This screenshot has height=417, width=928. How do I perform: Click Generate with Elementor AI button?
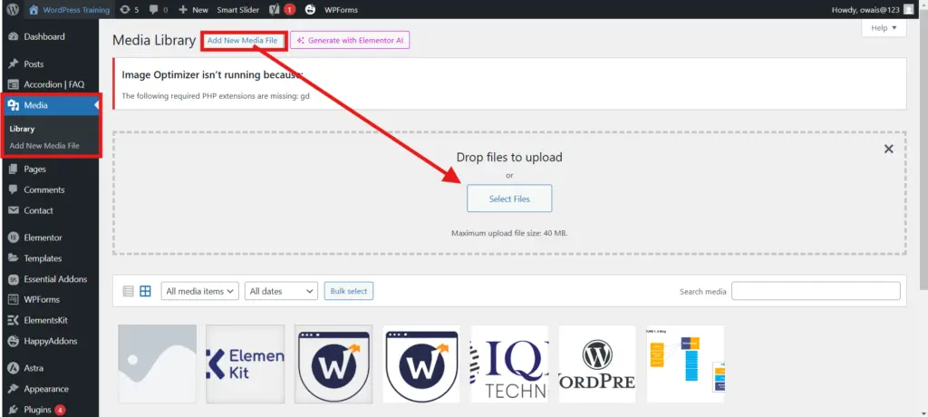pos(350,40)
